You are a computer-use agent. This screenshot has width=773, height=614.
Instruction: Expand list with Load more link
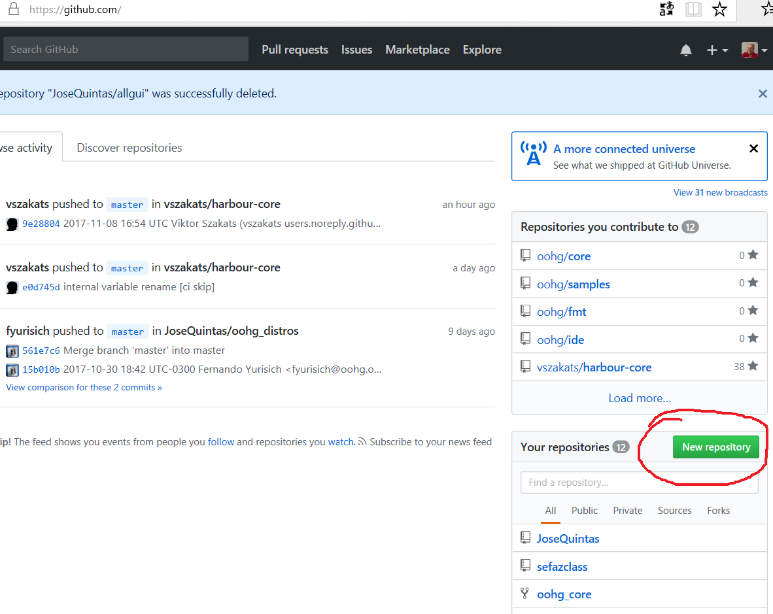(639, 398)
